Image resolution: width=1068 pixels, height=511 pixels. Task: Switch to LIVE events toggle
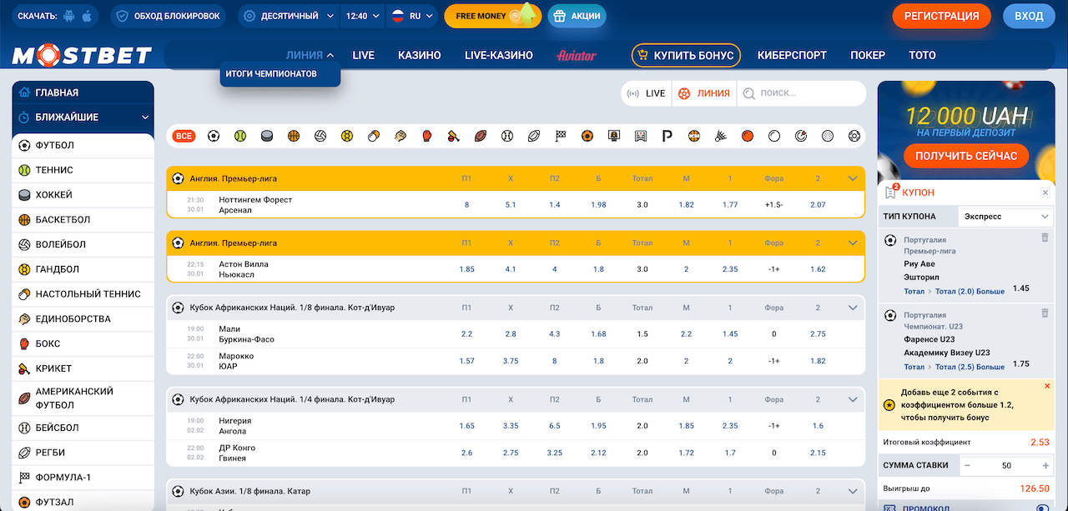point(646,93)
